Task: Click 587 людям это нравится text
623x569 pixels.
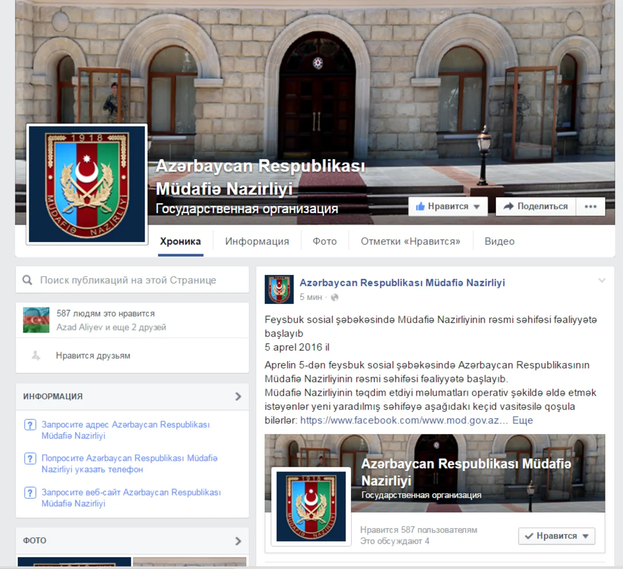Action: (105, 313)
